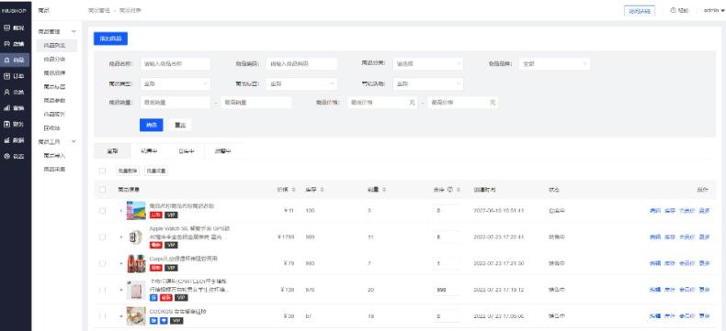Toggle the select-all checkbox in table header
The height and width of the screenshot is (331, 726).
click(102, 190)
